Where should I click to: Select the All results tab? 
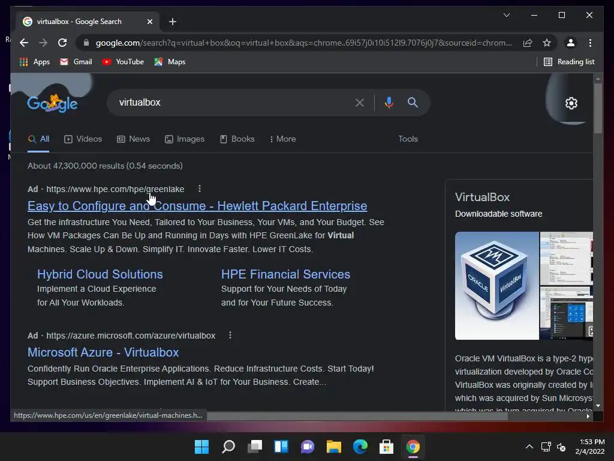[x=38, y=139]
